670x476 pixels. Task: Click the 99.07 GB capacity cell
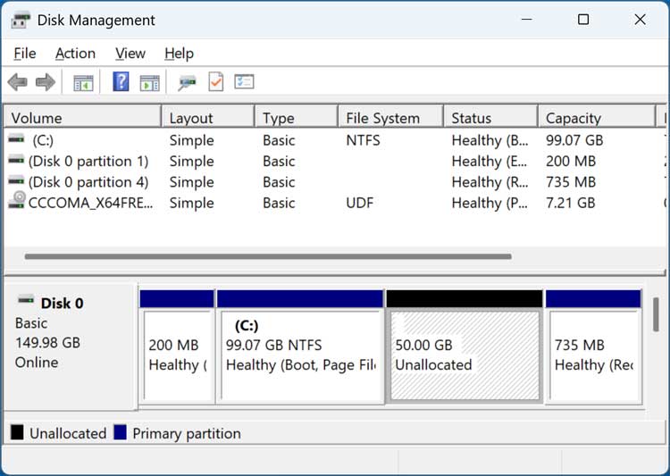tap(574, 140)
